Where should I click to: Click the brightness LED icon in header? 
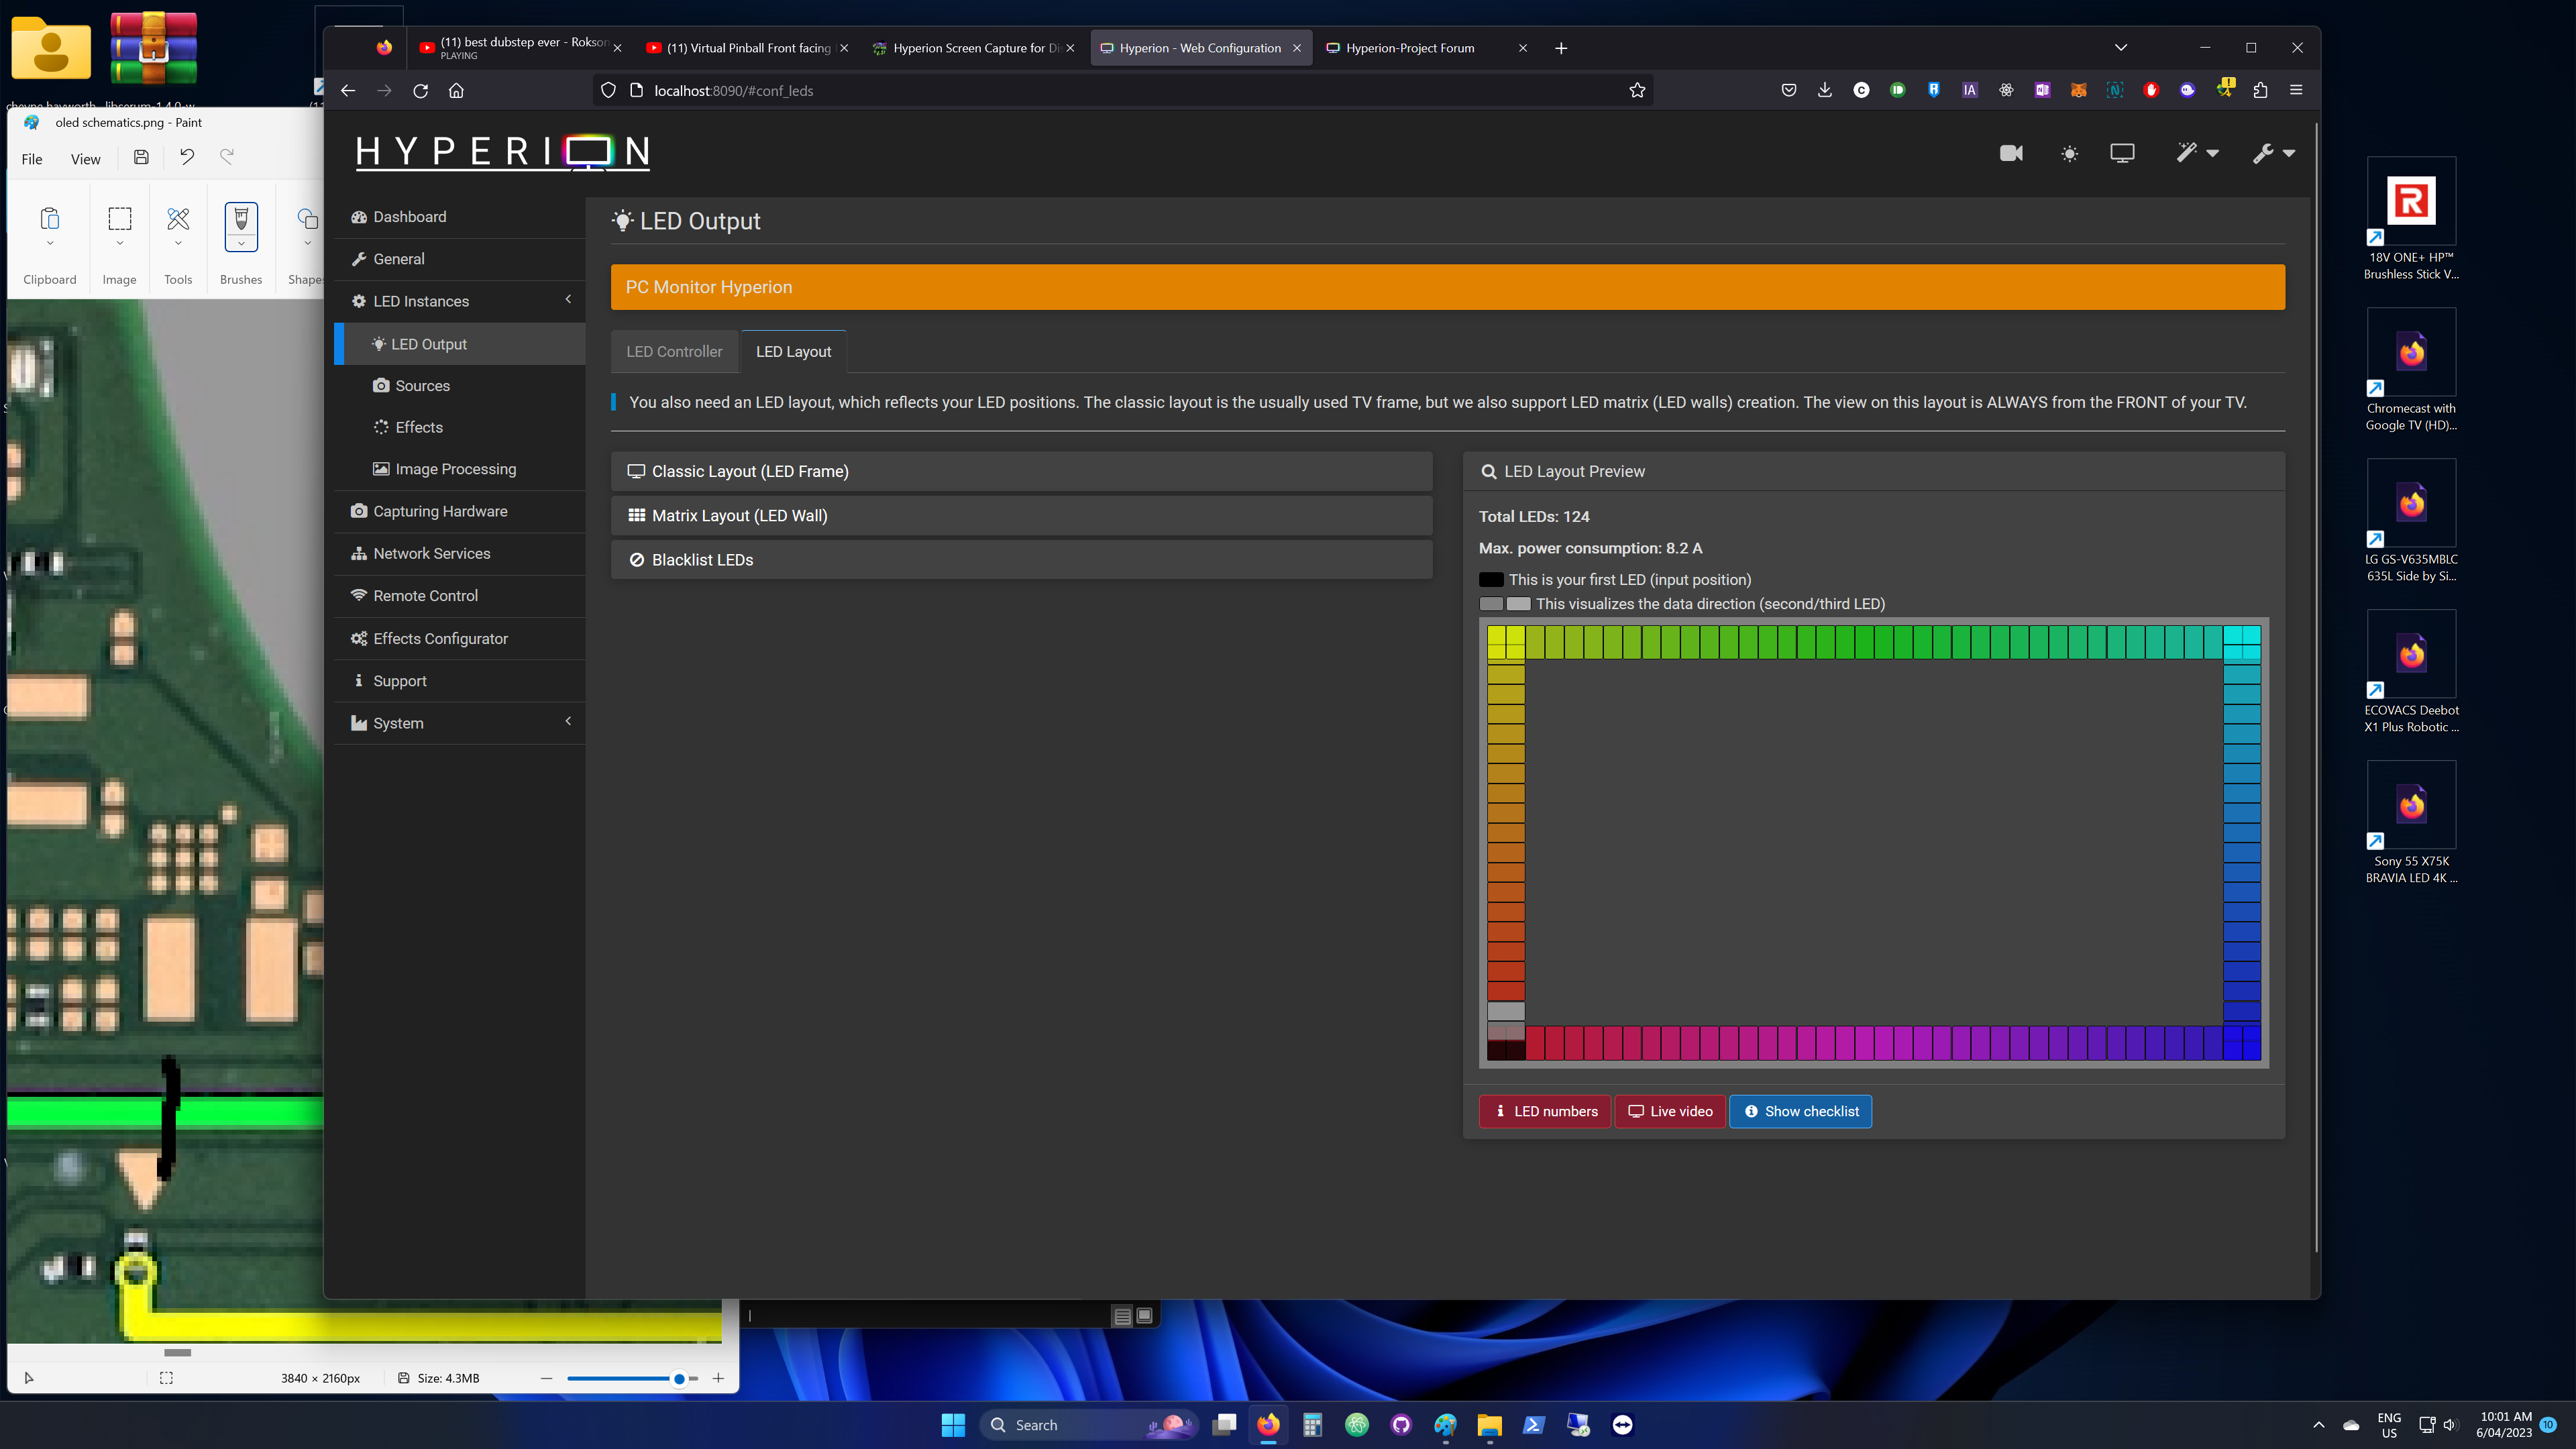(x=2069, y=153)
